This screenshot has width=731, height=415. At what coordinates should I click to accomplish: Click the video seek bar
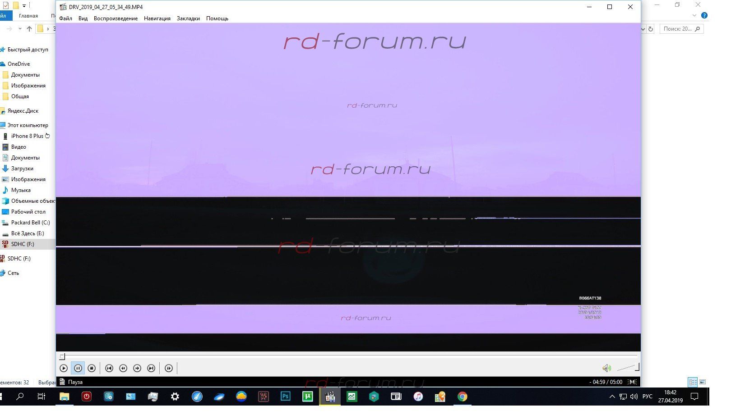point(350,356)
